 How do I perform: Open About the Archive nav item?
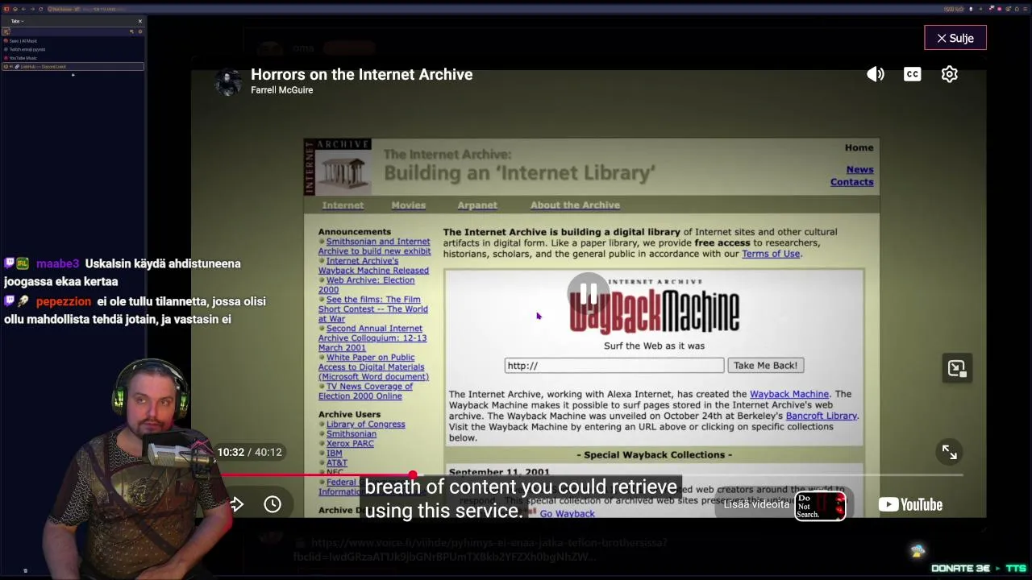pos(575,205)
